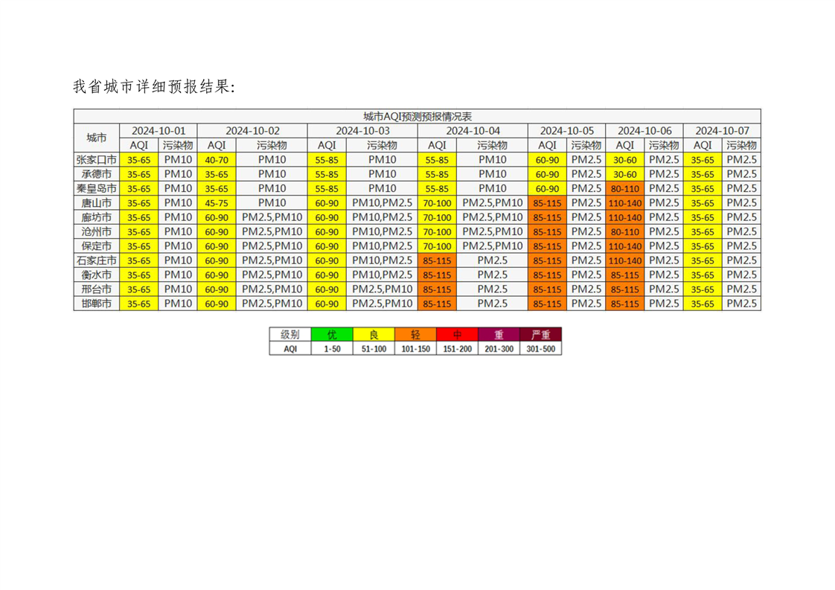Click the 张家口市 row label
Viewport: 835px width, 590px height.
(97, 159)
